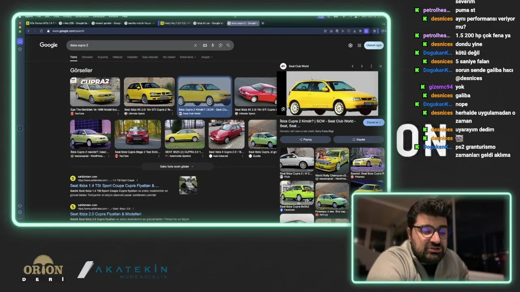This screenshot has height=292, width=520.
Task: Open browser tab search magnifier icon
Action: (x=383, y=24)
